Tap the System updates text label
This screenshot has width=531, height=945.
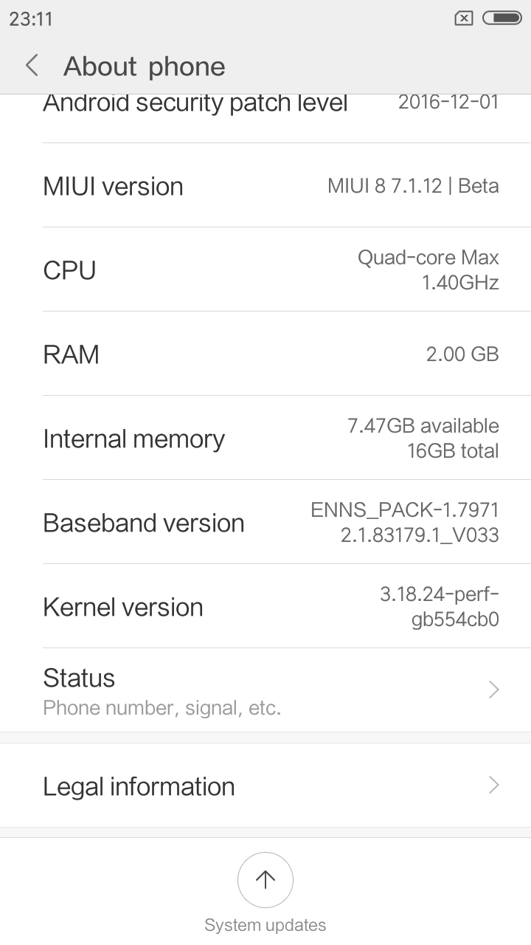265,925
